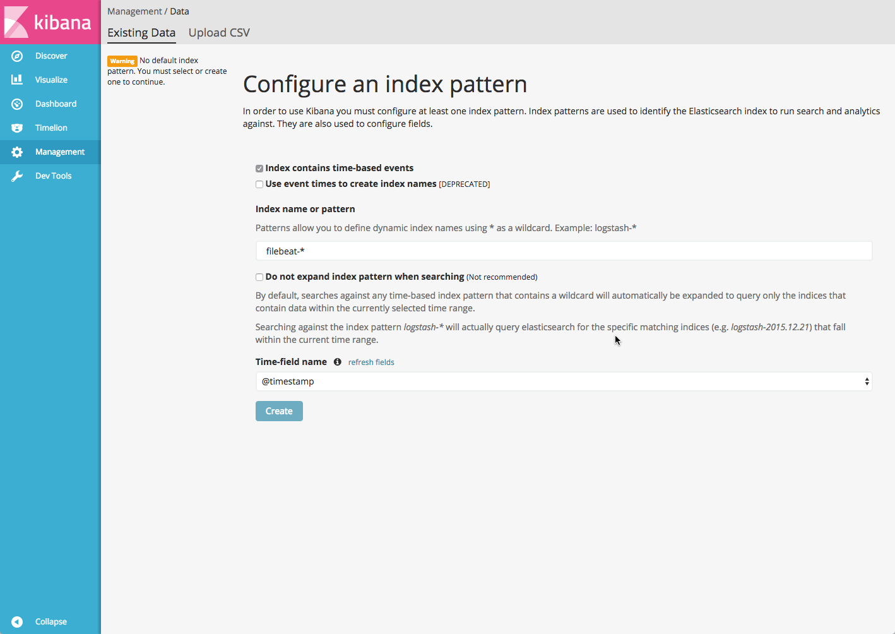
Task: Open the Dashboard section label
Action: [56, 104]
